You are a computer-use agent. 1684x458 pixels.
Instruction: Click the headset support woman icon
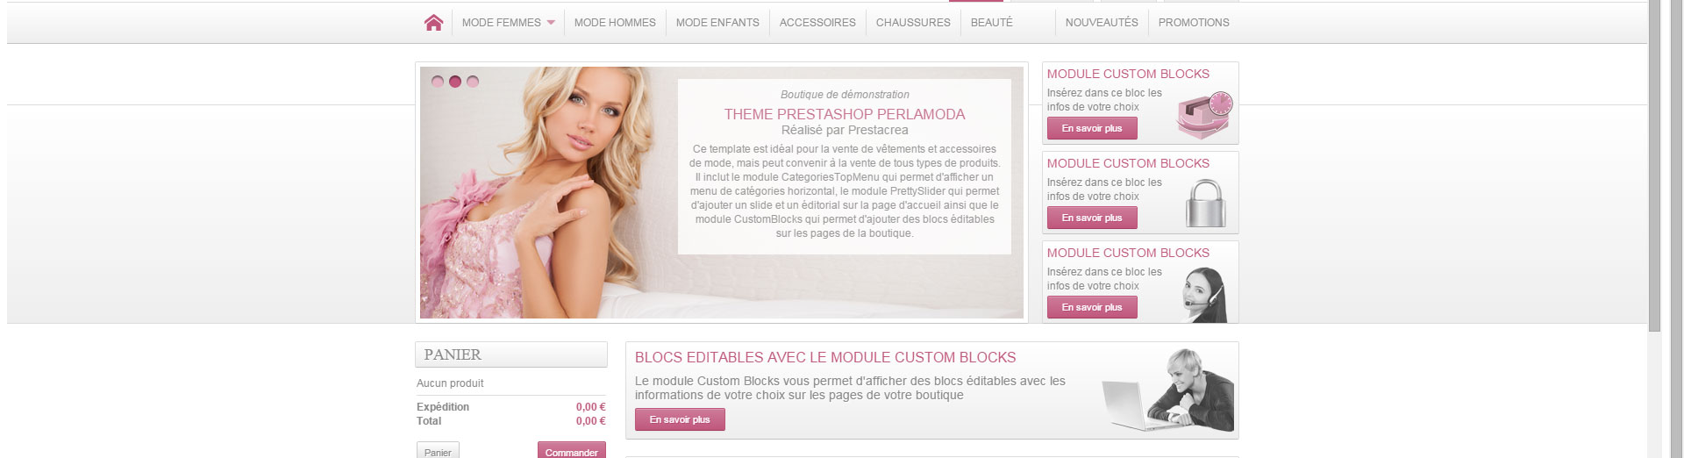click(1204, 295)
